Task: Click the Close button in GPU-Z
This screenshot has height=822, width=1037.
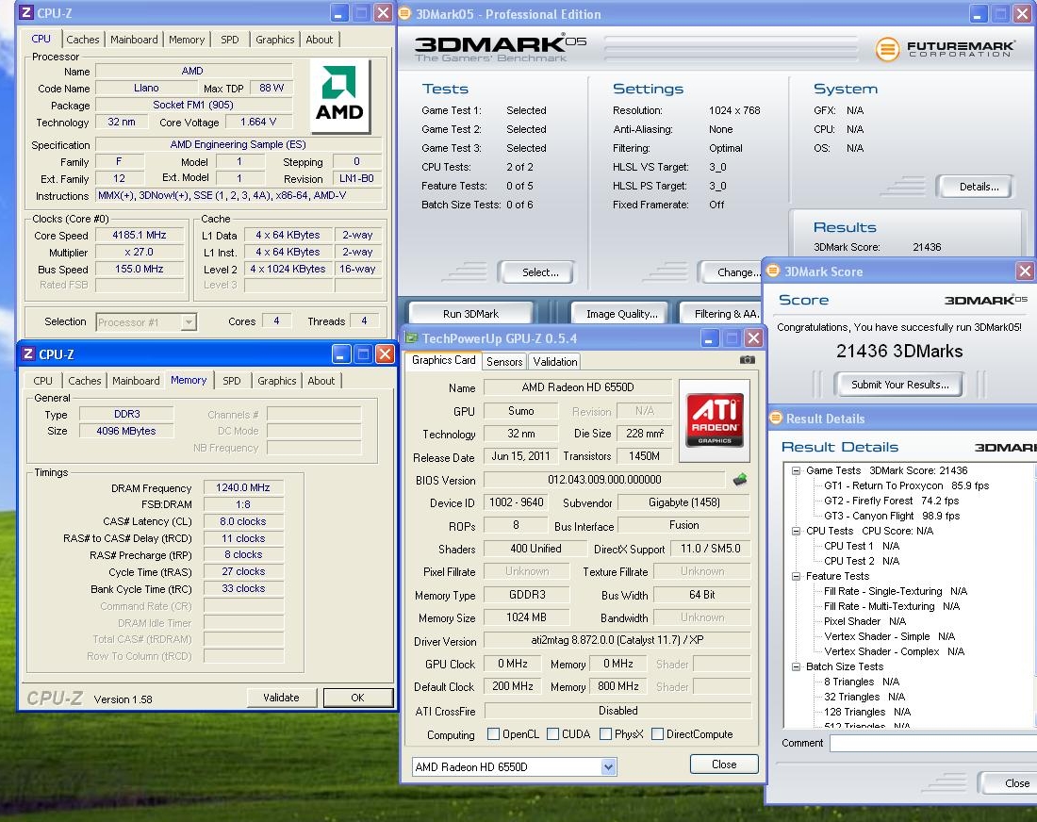Action: pos(723,764)
